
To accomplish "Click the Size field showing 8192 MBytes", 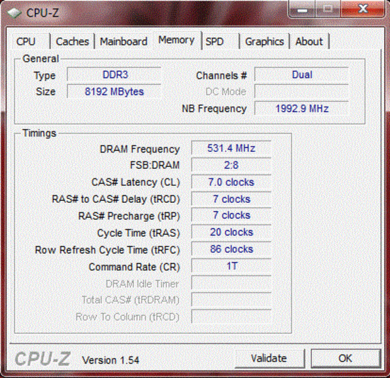I will click(114, 91).
